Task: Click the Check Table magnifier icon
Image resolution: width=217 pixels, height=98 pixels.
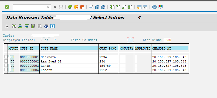Action: [x=14, y=26]
